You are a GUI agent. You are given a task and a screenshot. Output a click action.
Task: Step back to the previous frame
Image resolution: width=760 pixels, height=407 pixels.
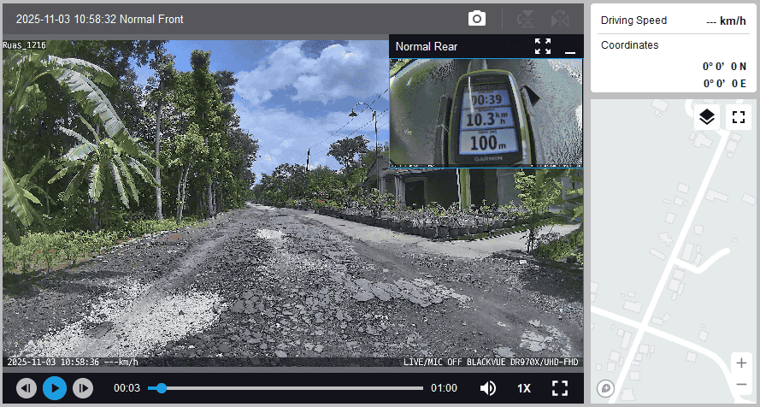(27, 388)
